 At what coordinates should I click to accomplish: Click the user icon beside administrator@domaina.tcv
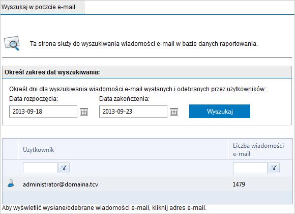click(11, 183)
